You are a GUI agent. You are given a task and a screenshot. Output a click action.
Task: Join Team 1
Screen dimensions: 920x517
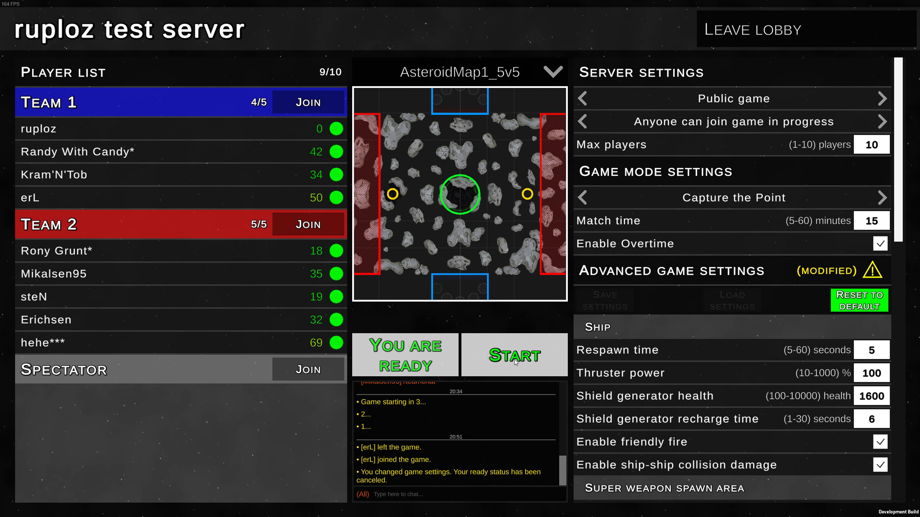pyautogui.click(x=308, y=102)
